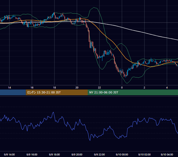Click the ロンドン 15:30-21:00 JST session bar

[x=57, y=92]
